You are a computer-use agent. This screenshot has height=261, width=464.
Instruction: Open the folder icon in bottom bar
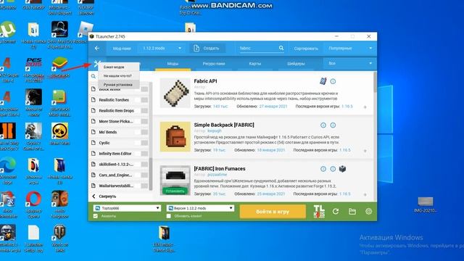352,211
